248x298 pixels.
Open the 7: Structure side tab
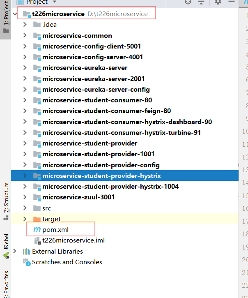[6, 201]
